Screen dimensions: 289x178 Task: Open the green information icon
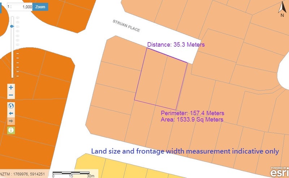pos(11,130)
